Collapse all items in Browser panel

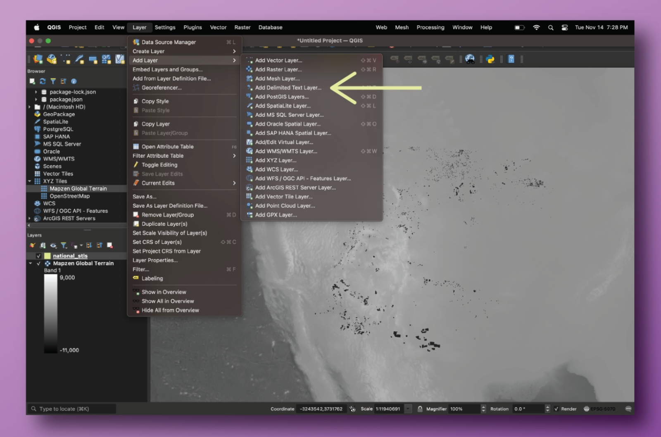coord(63,81)
